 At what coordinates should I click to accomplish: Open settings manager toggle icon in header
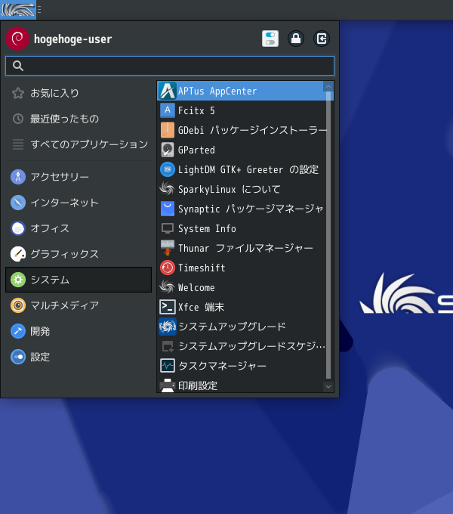click(270, 39)
